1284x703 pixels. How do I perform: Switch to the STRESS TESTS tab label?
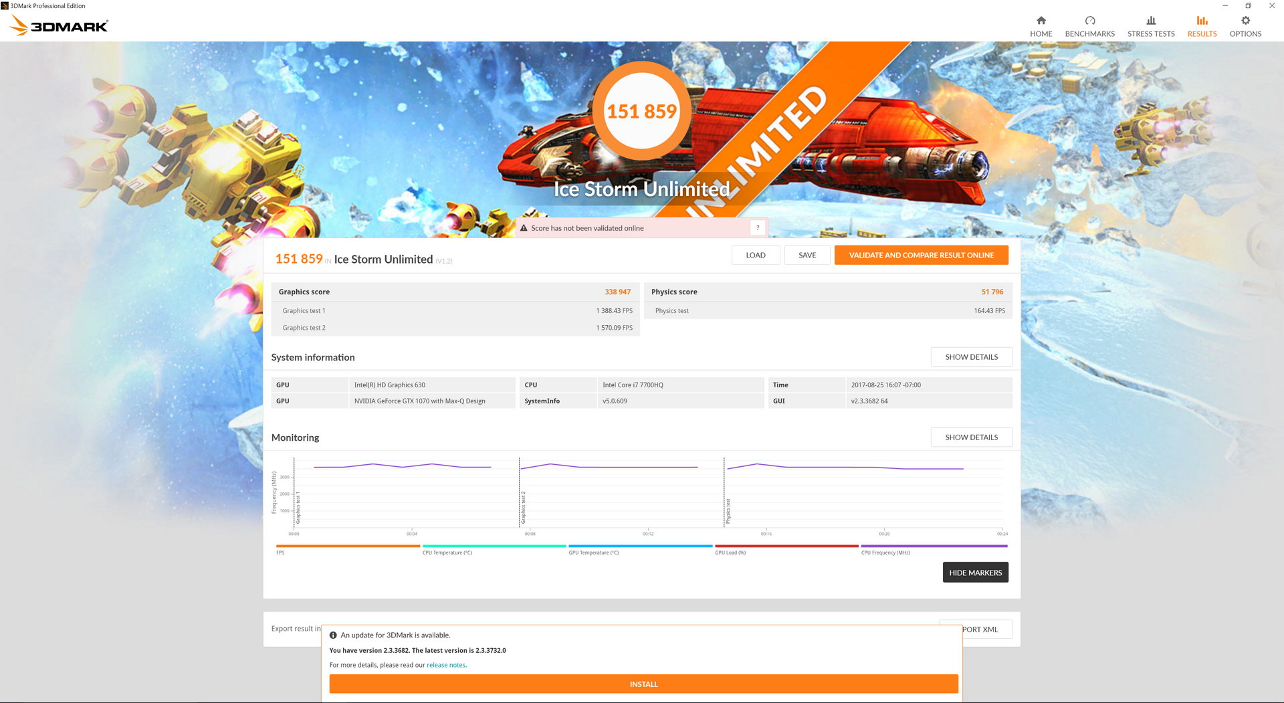(1151, 34)
